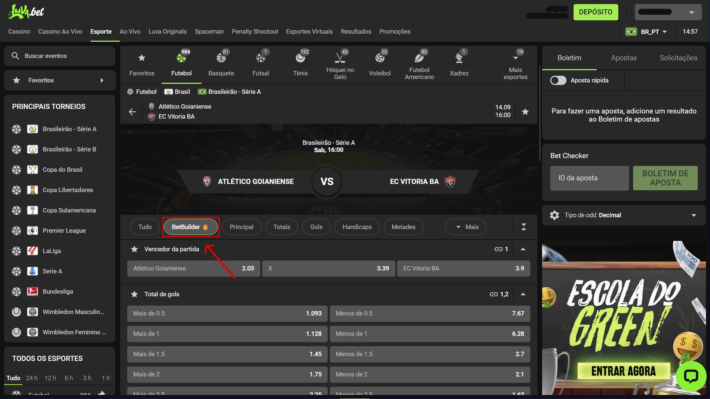Select the 24 h time filter
The image size is (710, 399).
[31, 378]
